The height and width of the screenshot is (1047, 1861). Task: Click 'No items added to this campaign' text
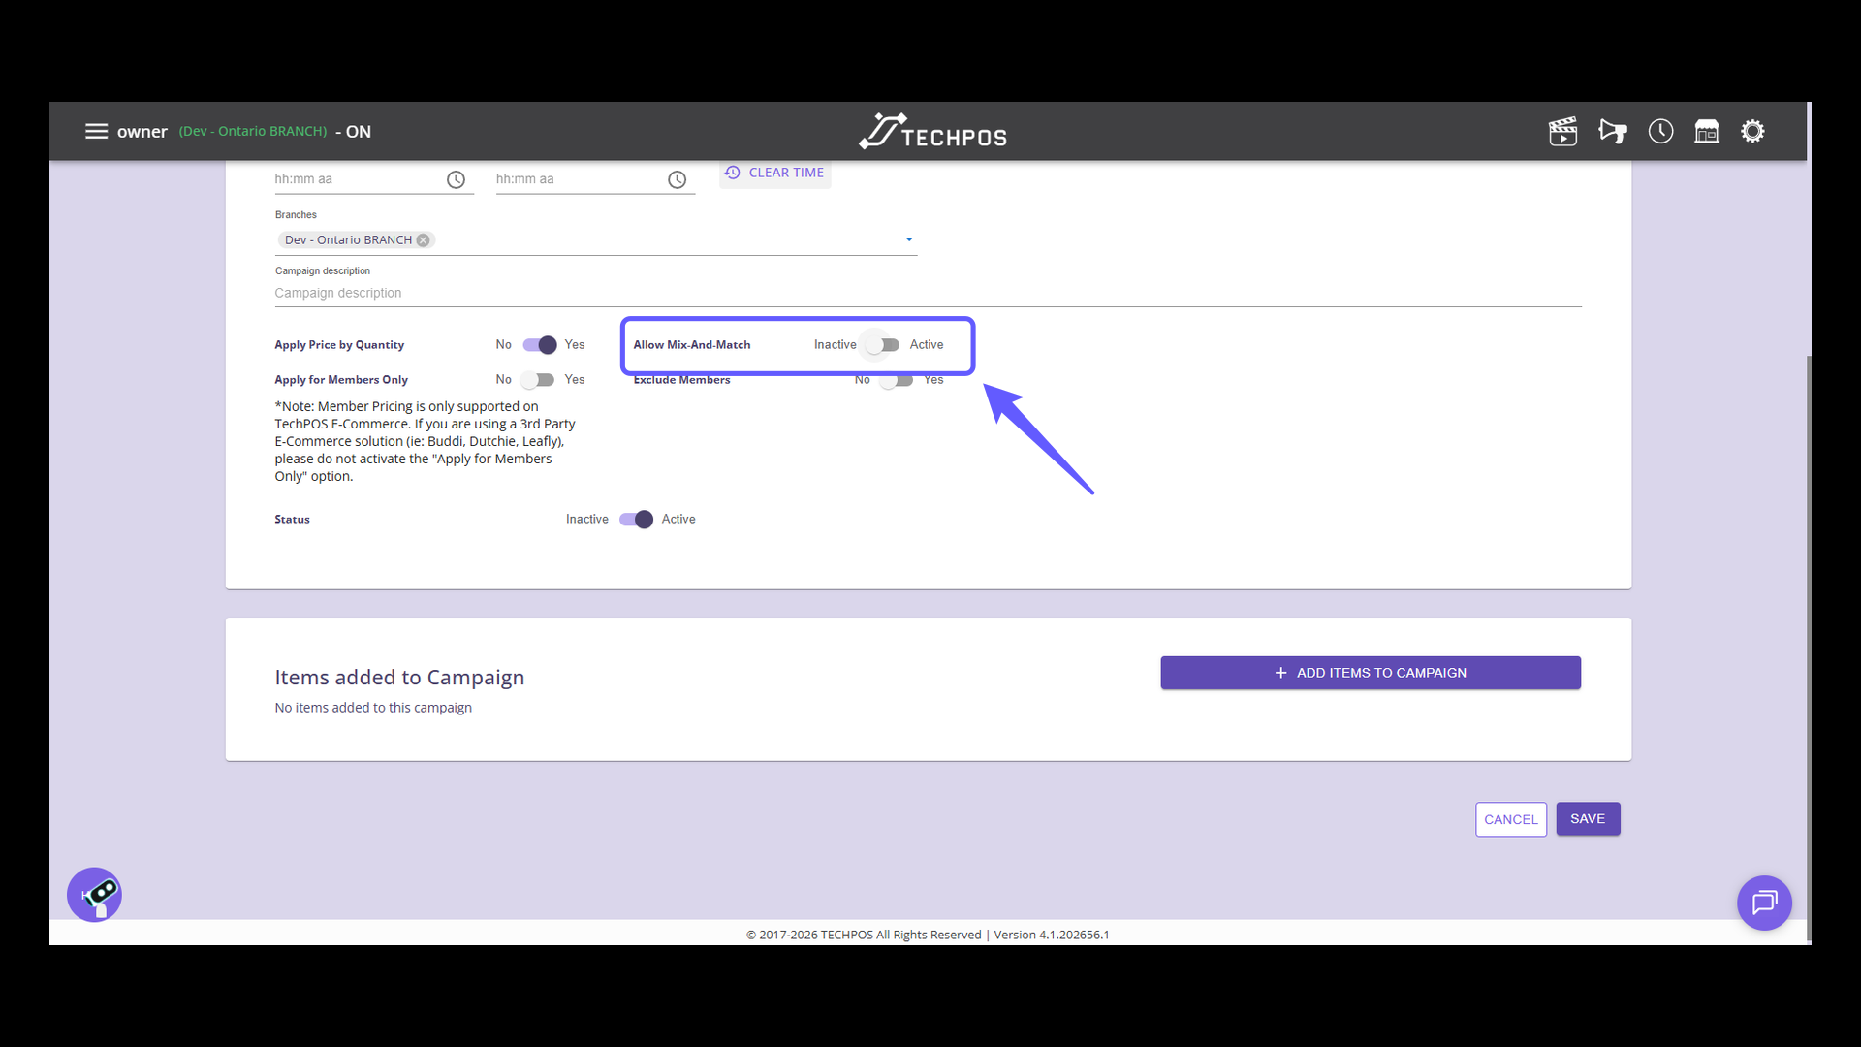point(373,708)
